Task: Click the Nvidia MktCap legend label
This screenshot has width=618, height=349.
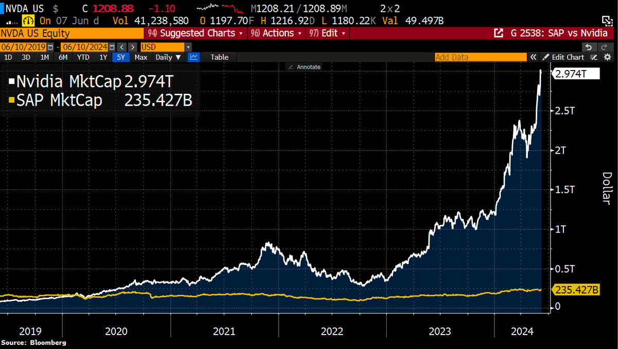Action: [69, 81]
